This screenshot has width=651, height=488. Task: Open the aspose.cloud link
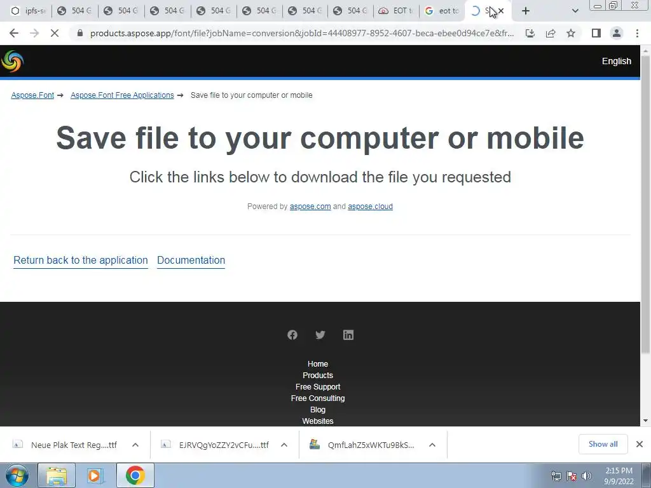click(370, 207)
